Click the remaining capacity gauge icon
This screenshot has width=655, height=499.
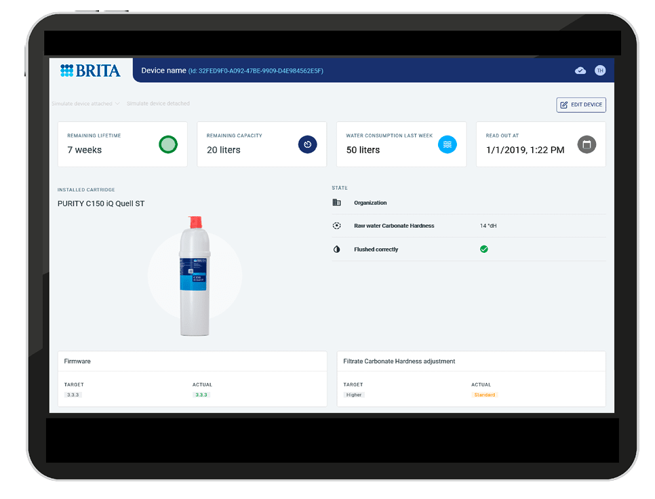click(x=307, y=144)
